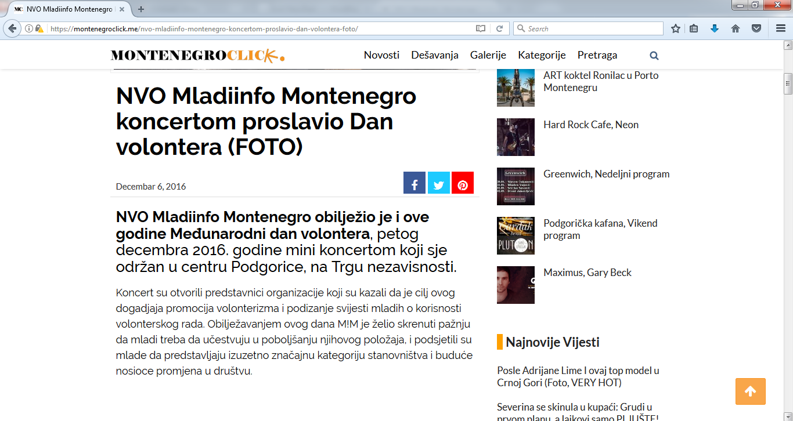Image resolution: width=793 pixels, height=421 pixels.
Task: Open the Pocket icon in the toolbar
Action: (x=756, y=28)
